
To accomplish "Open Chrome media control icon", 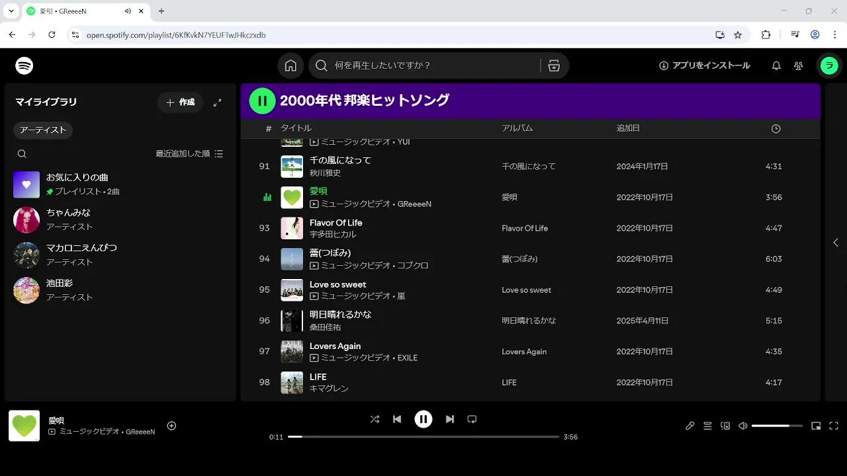I will pos(795,34).
